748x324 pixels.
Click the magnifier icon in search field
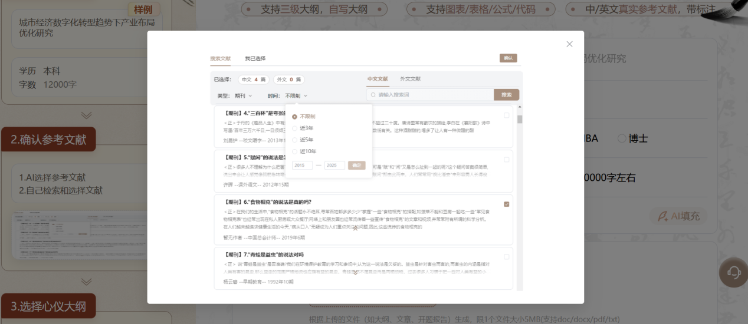coord(373,95)
